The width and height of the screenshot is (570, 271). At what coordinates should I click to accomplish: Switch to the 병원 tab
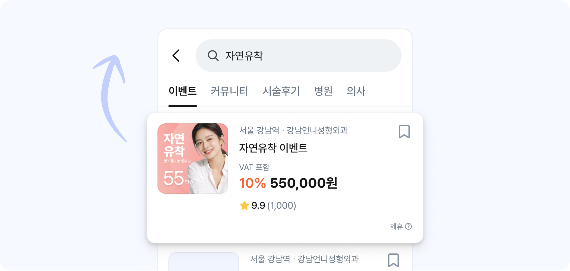point(323,91)
